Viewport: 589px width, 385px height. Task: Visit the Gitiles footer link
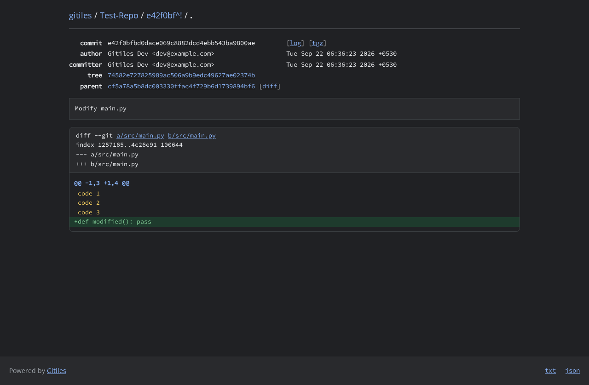coord(57,371)
